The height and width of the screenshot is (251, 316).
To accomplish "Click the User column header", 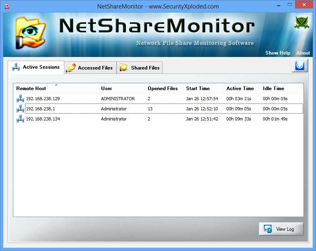I will tap(107, 89).
